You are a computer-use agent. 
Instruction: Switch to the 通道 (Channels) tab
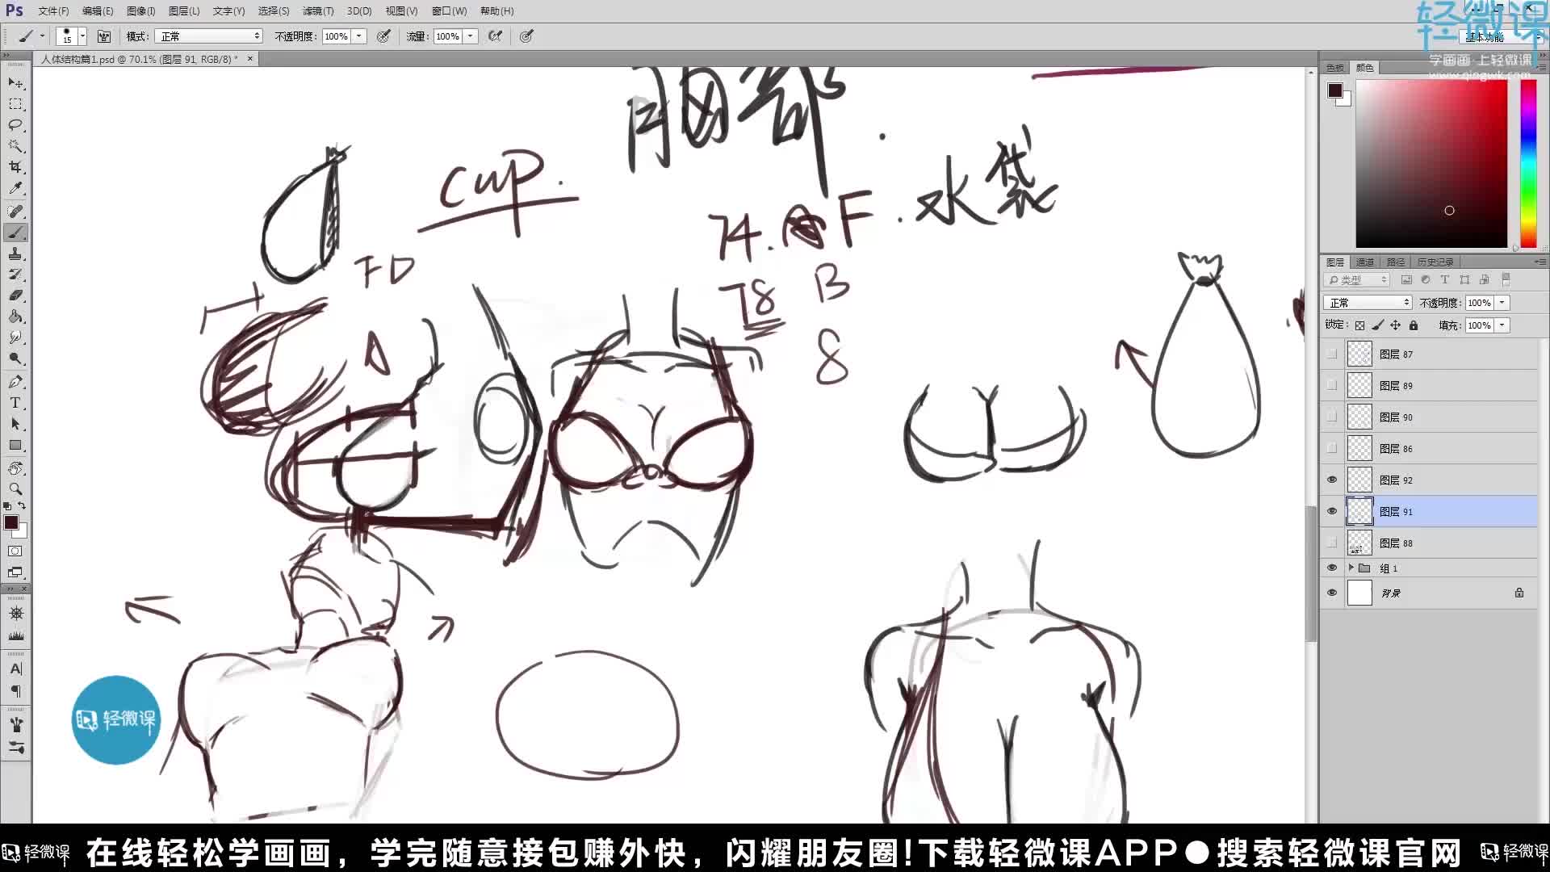pos(1364,262)
